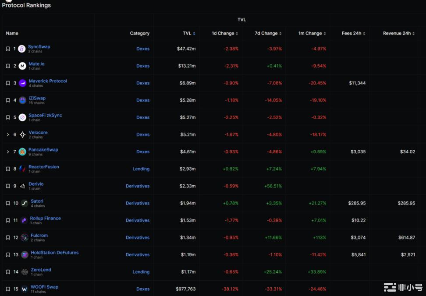Click the Dexes category in SyncSwap row

click(143, 49)
